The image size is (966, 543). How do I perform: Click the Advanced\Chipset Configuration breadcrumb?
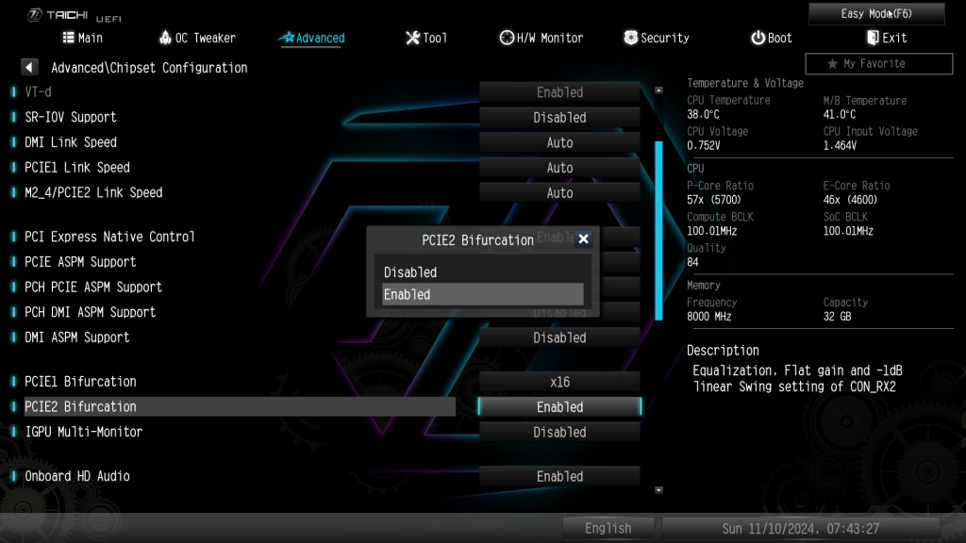pos(149,68)
